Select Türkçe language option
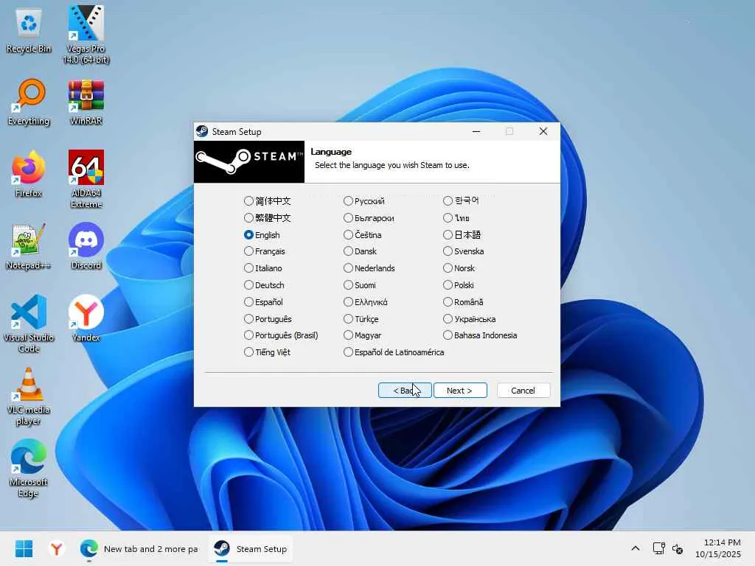755x566 pixels. point(361,318)
